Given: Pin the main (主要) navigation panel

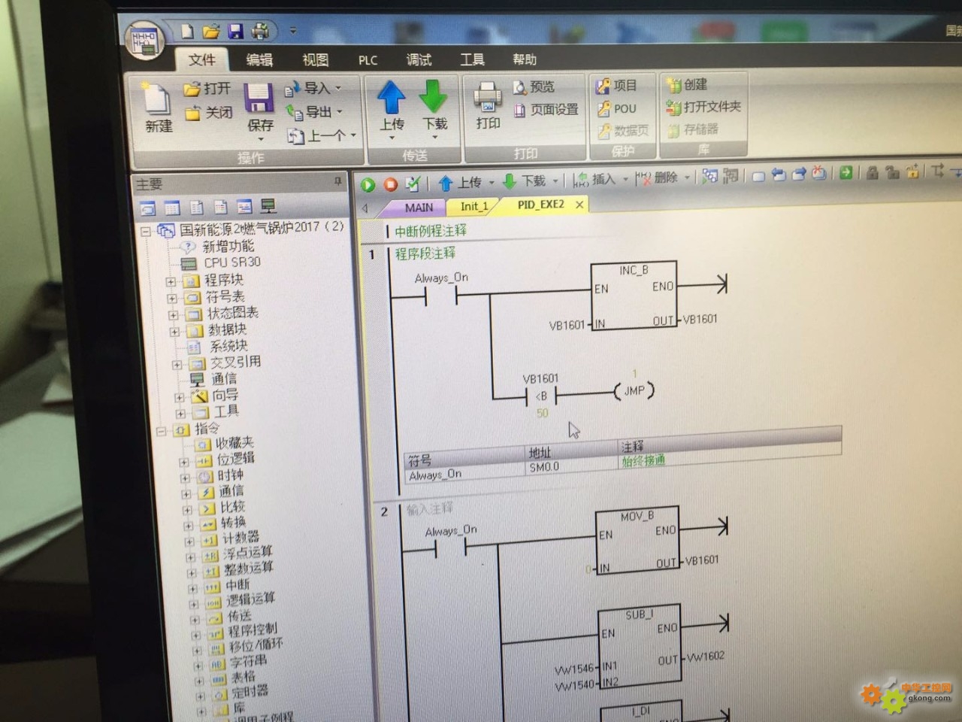Looking at the screenshot, I should [x=337, y=181].
